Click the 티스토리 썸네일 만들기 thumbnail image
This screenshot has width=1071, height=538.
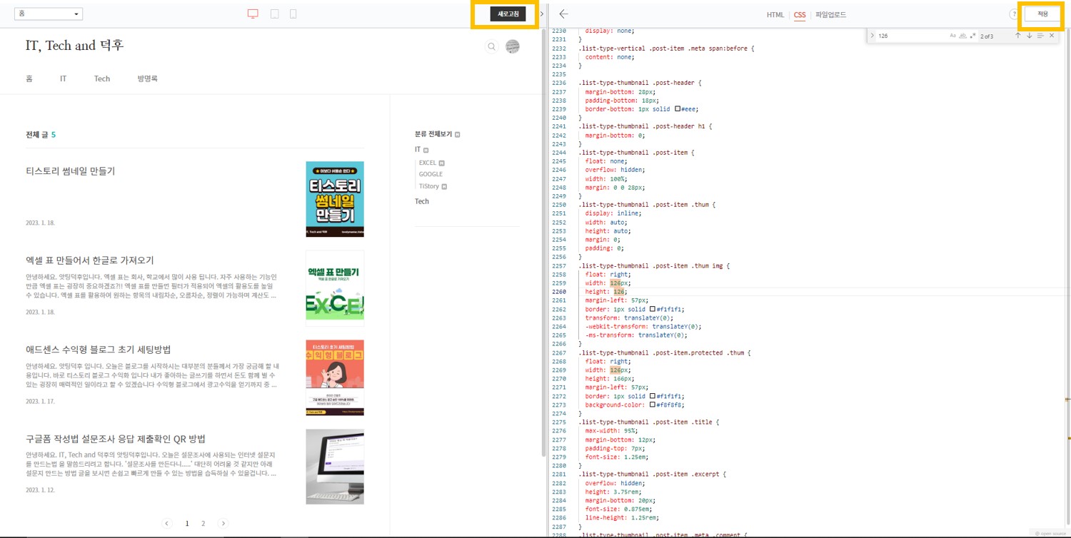point(335,199)
